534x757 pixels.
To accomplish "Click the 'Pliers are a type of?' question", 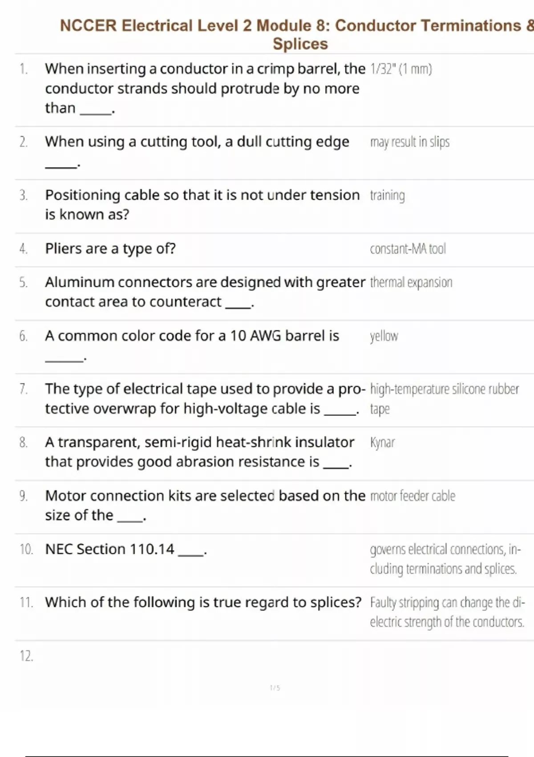I will pyautogui.click(x=110, y=248).
